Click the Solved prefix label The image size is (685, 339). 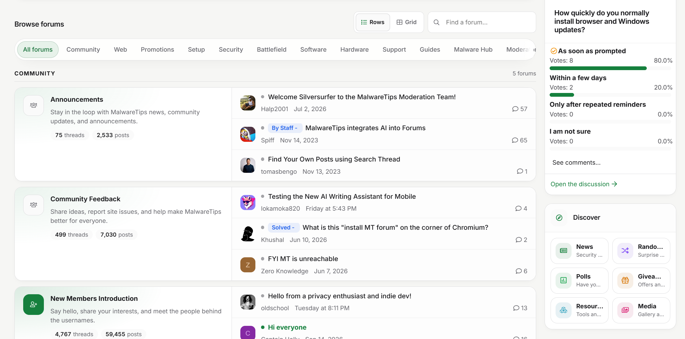(x=284, y=227)
